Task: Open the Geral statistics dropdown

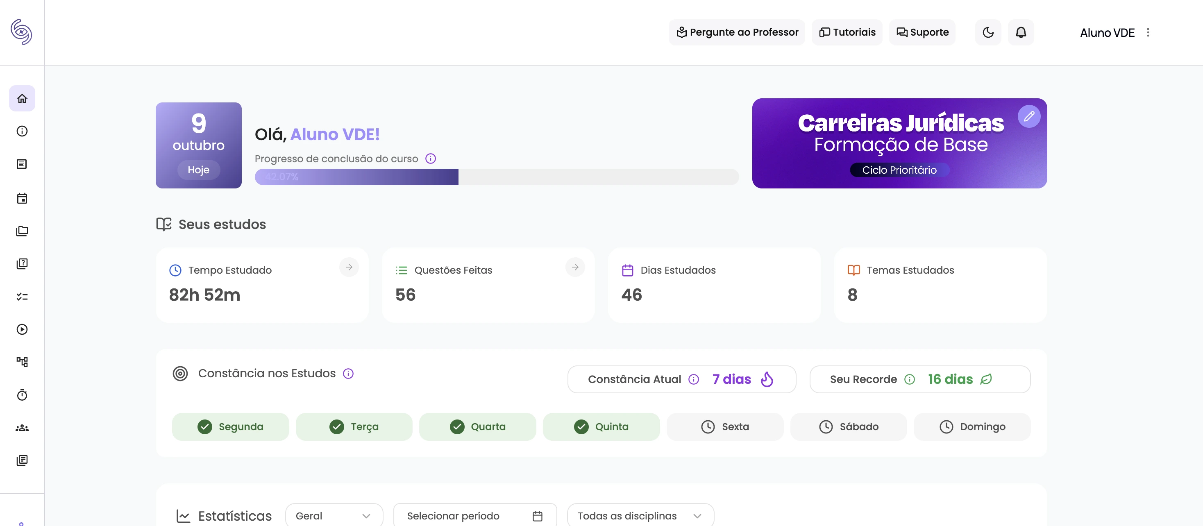Action: click(x=334, y=515)
